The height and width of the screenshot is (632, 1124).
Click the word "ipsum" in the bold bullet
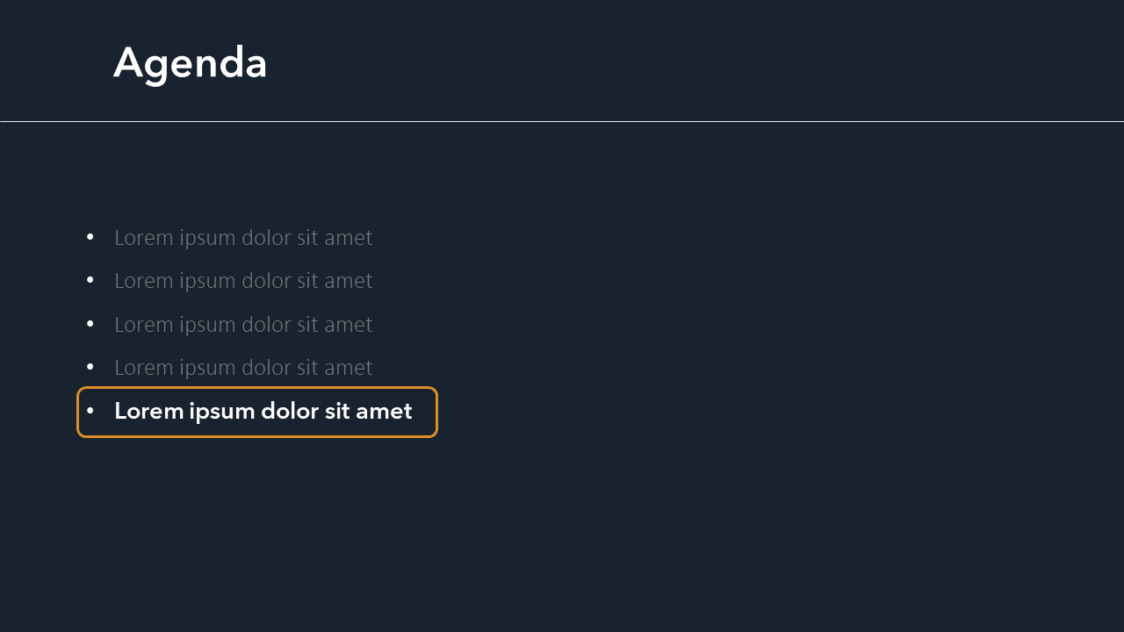(x=222, y=412)
